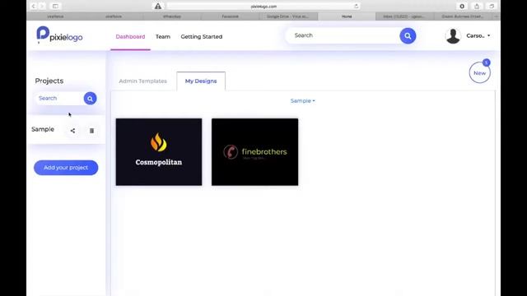Click the Pixielogo logo in the header
The width and height of the screenshot is (527, 296).
tap(59, 35)
